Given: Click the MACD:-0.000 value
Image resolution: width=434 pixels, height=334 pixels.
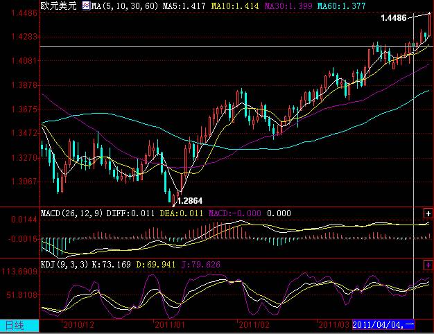Looking at the screenshot, I should (x=235, y=213).
